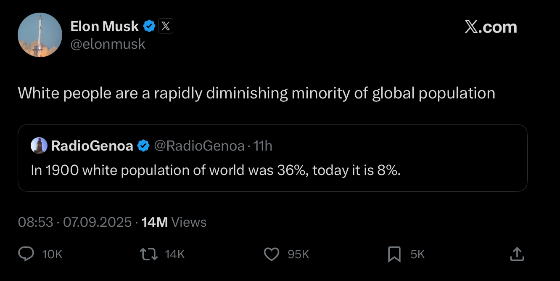Visit the @elonmusk handle
Screen dimensions: 560x281
click(x=108, y=44)
